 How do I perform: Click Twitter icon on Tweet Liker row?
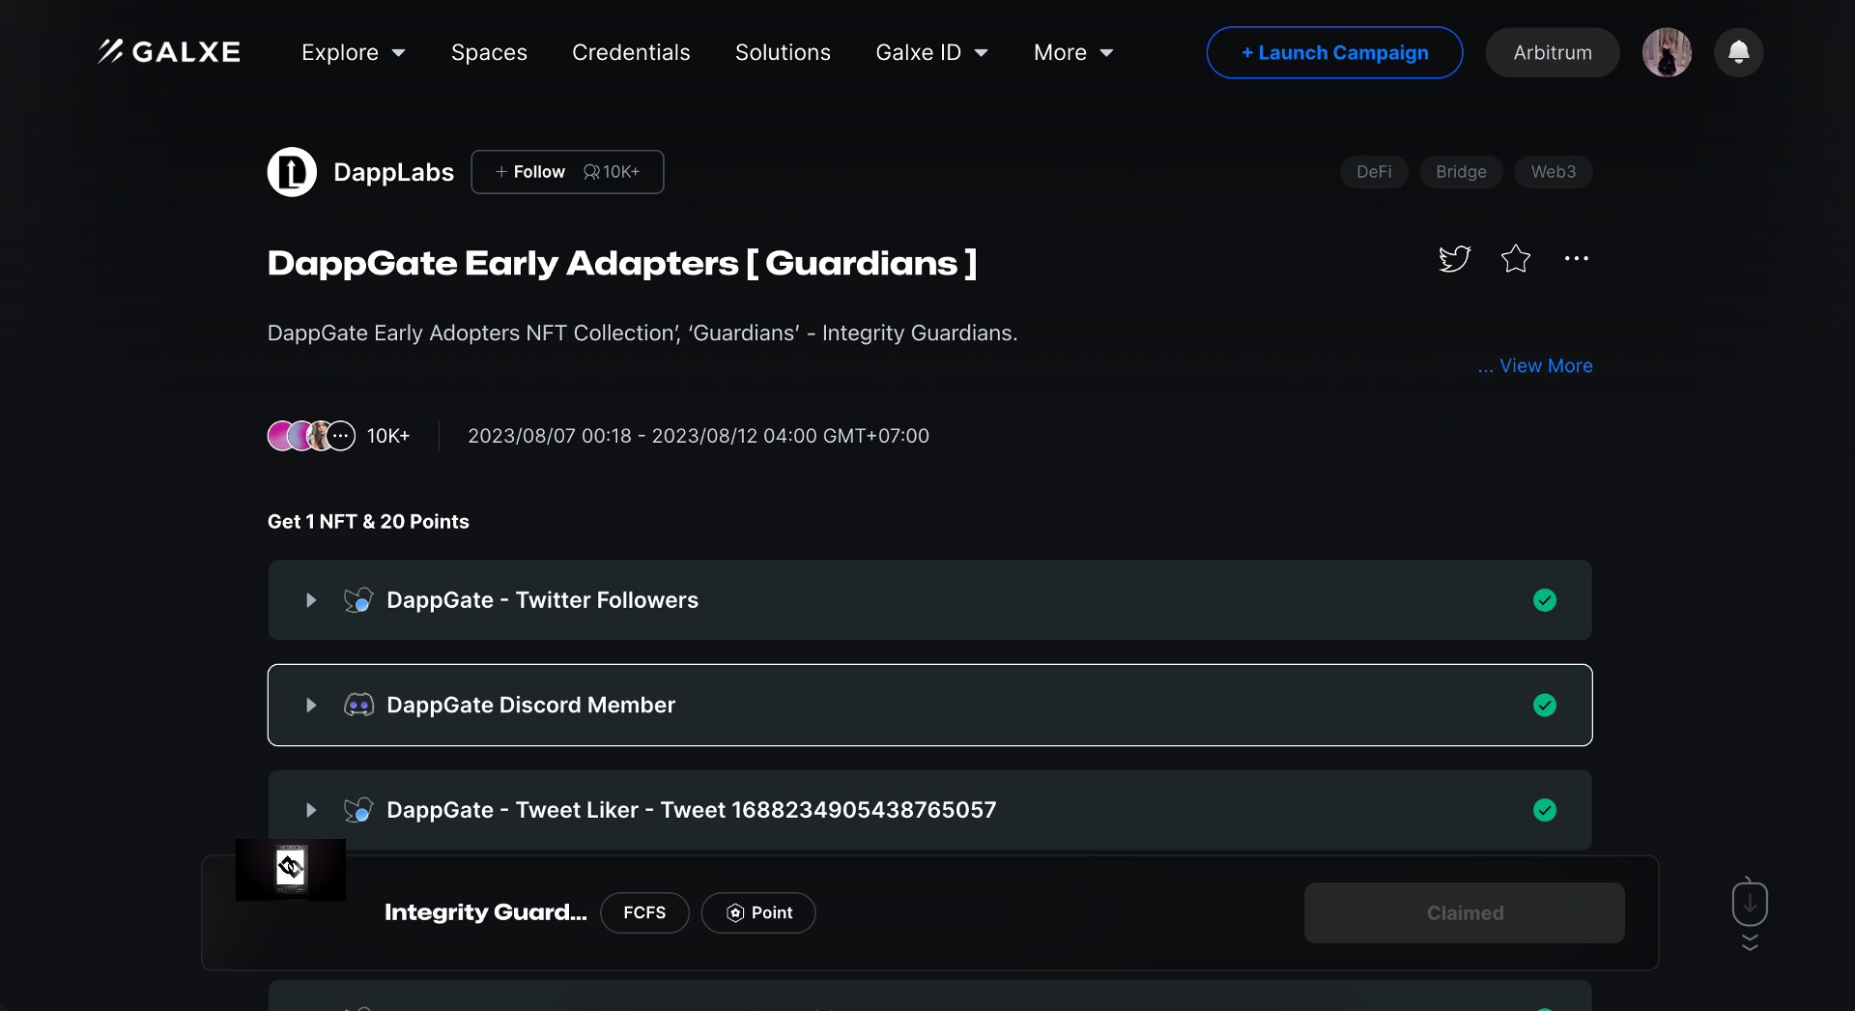pyautogui.click(x=358, y=810)
